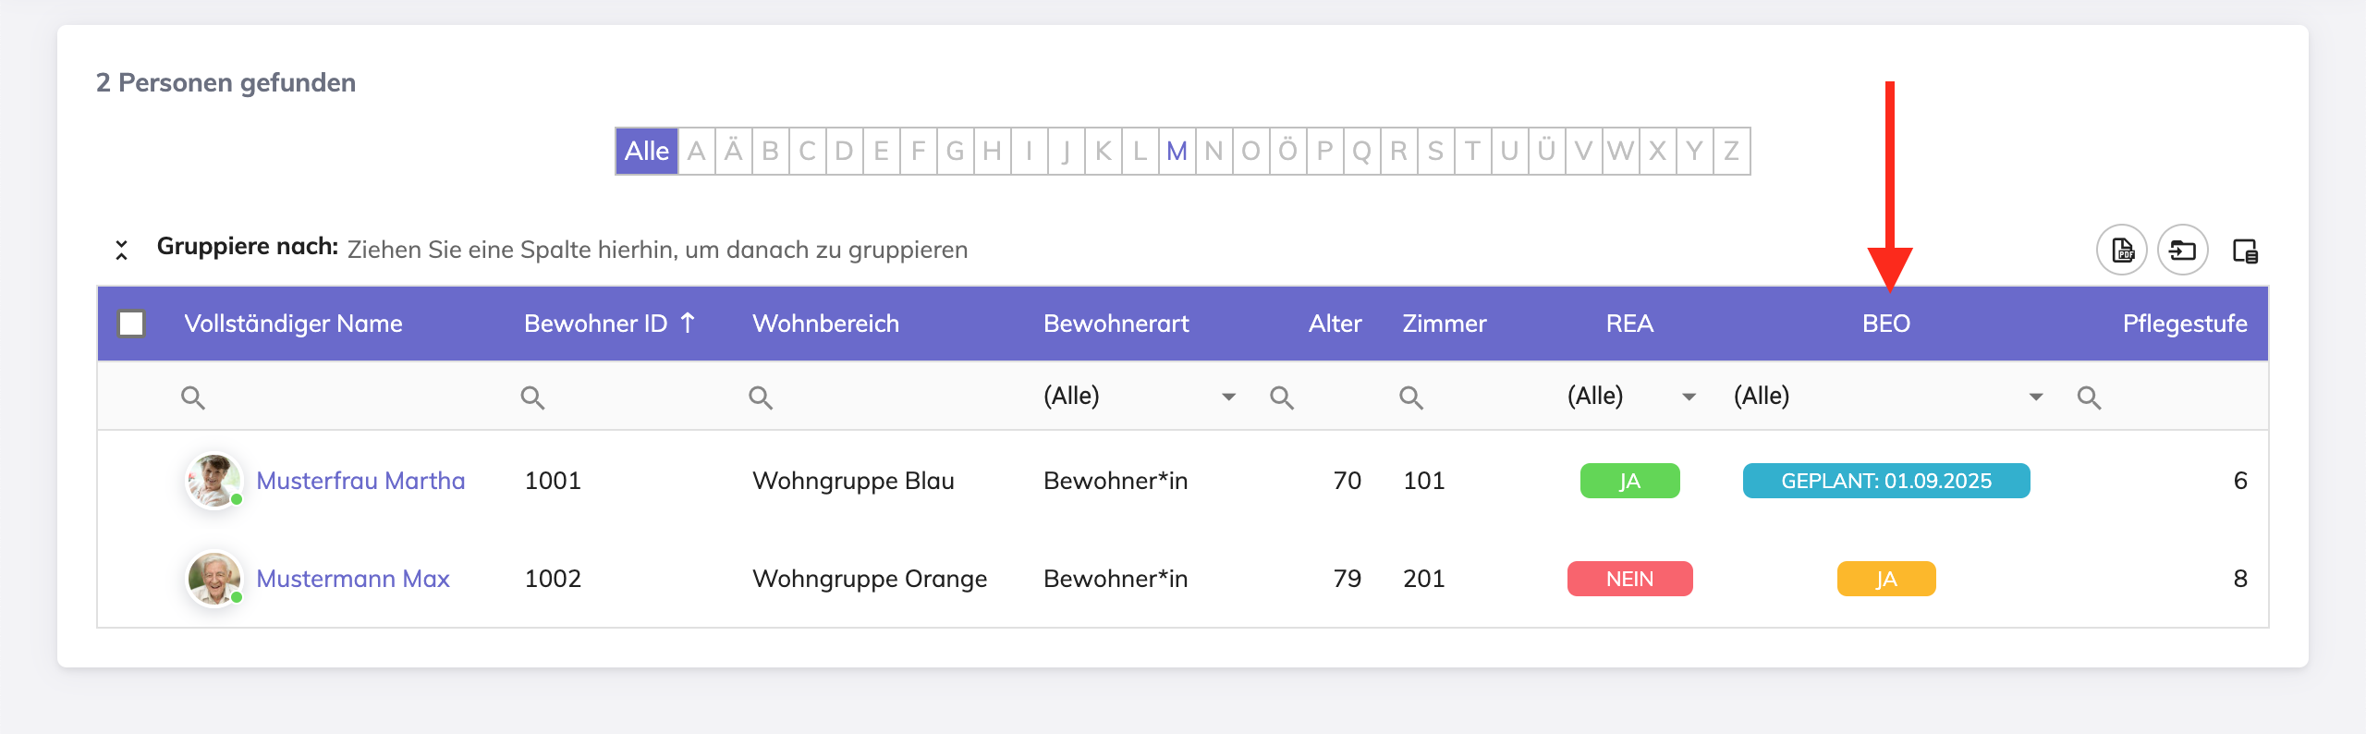Screen dimensions: 2366x734
Task: Toggle the select-all checkbox in header
Action: point(131,324)
